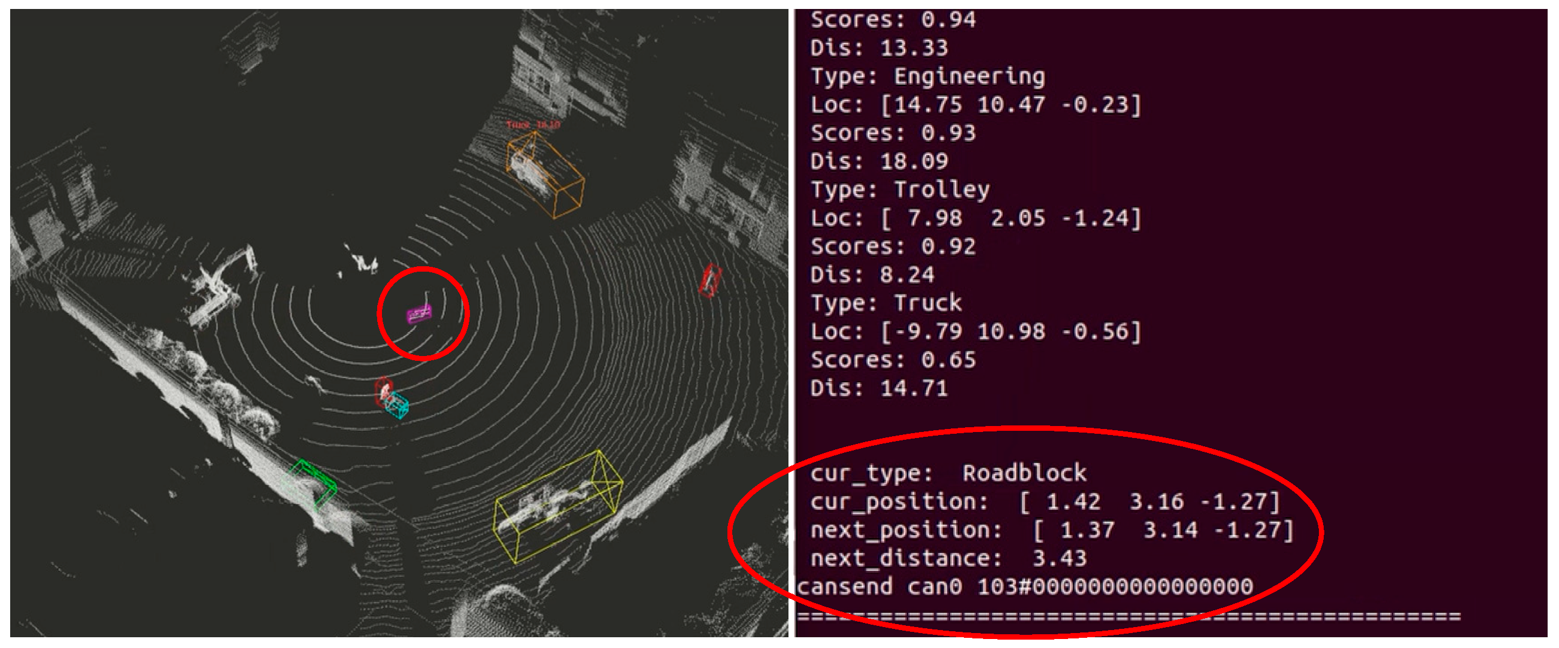This screenshot has height=648, width=1559.
Task: Click the red 'Truck 18.10' label
Action: pyautogui.click(x=533, y=124)
